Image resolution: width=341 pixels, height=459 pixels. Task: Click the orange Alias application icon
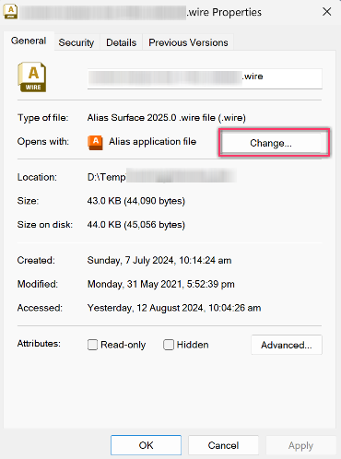click(95, 143)
